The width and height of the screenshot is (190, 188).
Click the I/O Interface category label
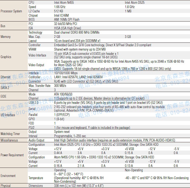coord(8,115)
